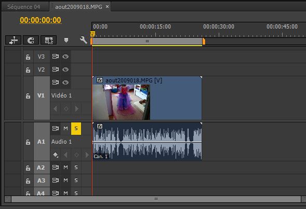
Task: Disable Solo on Audio 1 track
Action: pyautogui.click(x=76, y=129)
